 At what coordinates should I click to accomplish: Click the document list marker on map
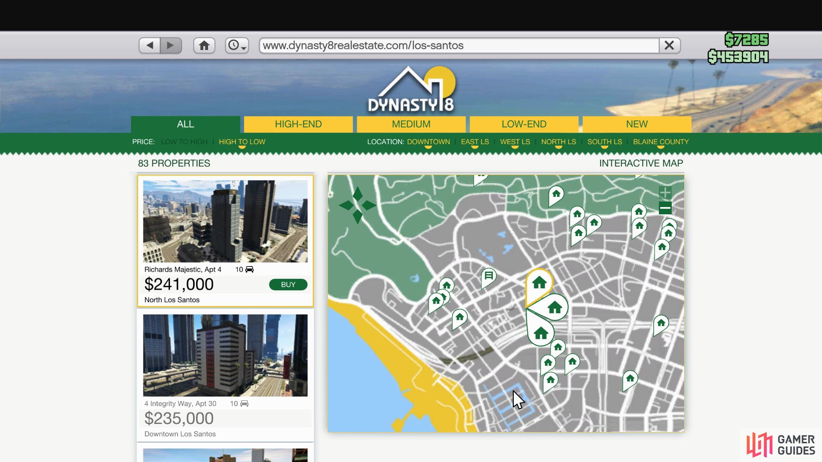click(488, 276)
